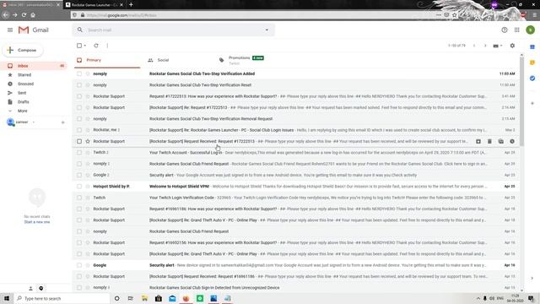
Task: Open Google Tasks side panel icon
Action: point(532,79)
